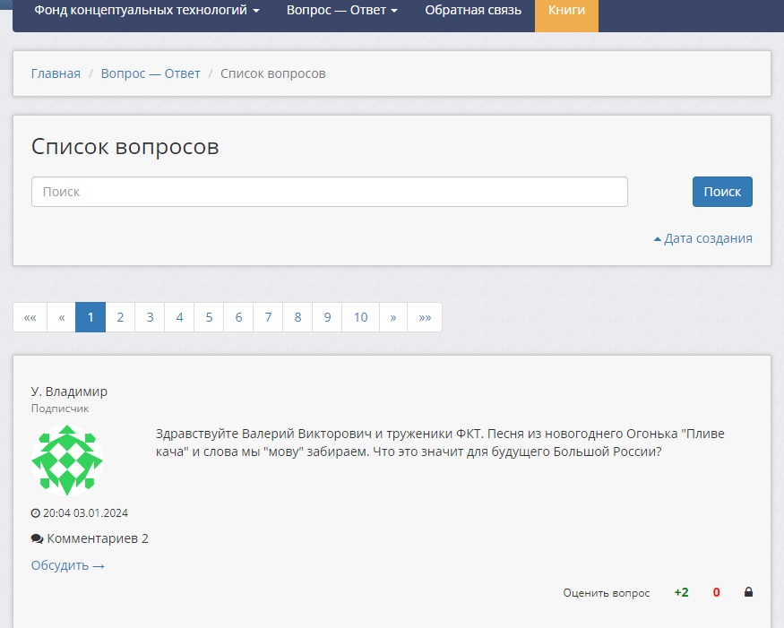
Task: Select page 8 in pagination
Action: 297,317
